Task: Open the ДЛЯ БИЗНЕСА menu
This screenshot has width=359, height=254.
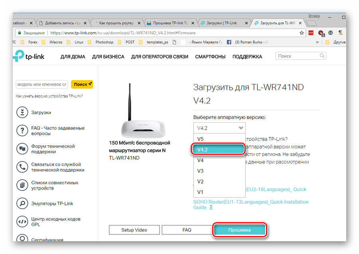Action: (x=108, y=57)
